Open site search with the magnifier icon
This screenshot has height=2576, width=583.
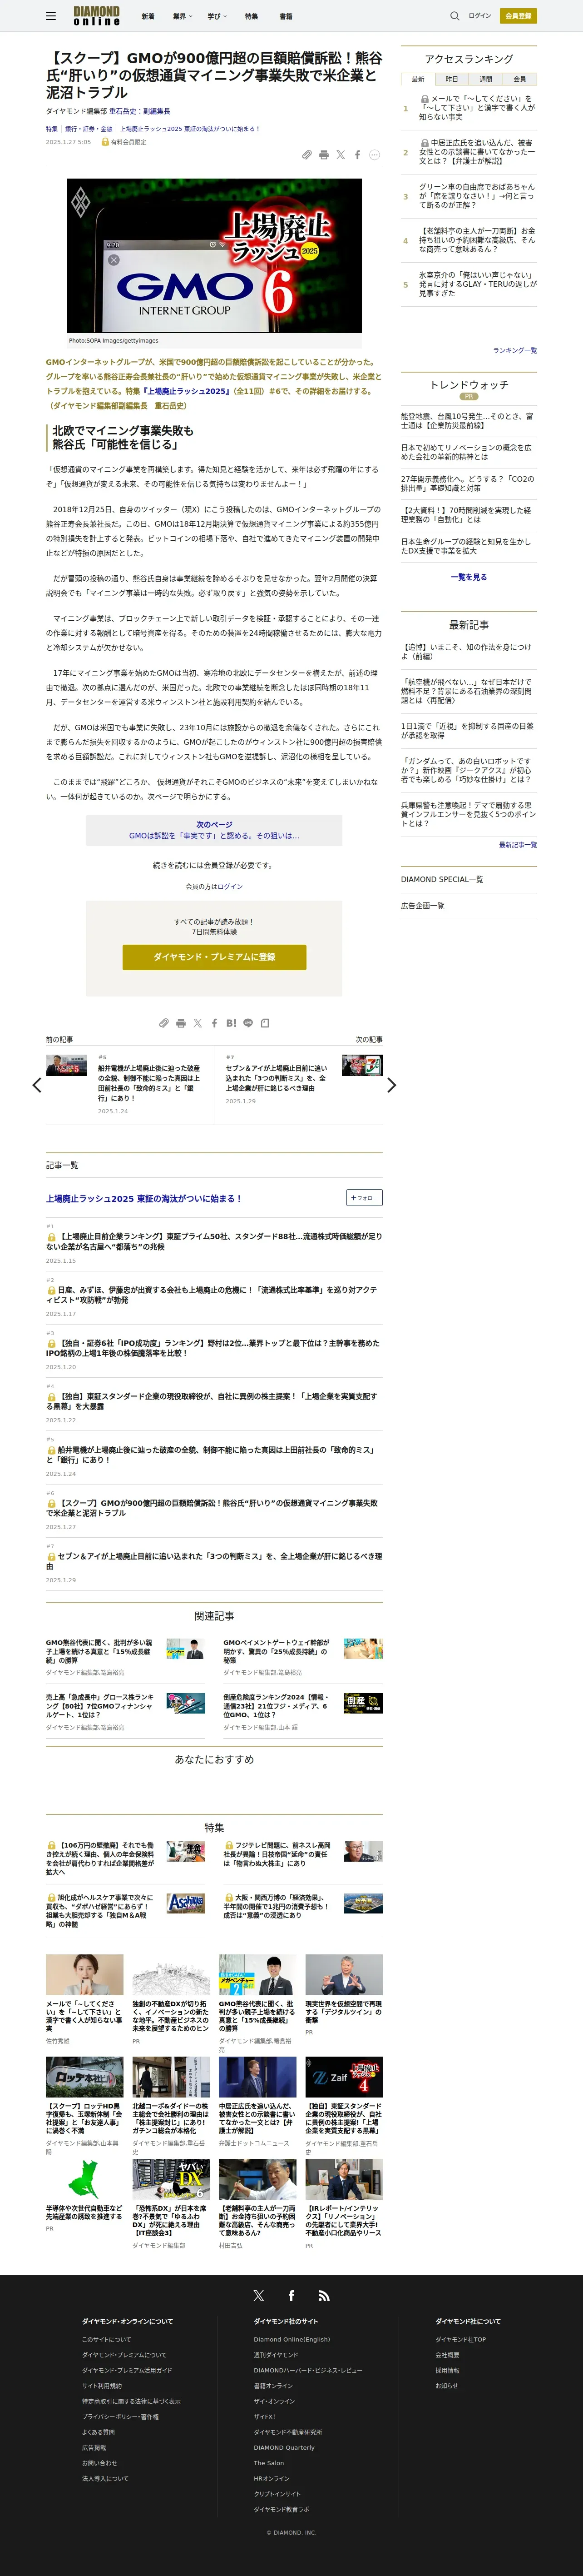[455, 16]
